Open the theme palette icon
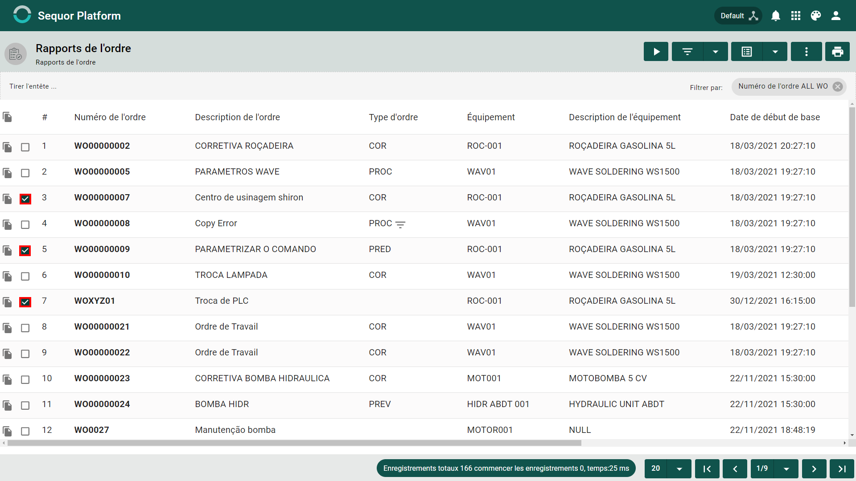Screen dimensions: 856x481 (x=816, y=16)
